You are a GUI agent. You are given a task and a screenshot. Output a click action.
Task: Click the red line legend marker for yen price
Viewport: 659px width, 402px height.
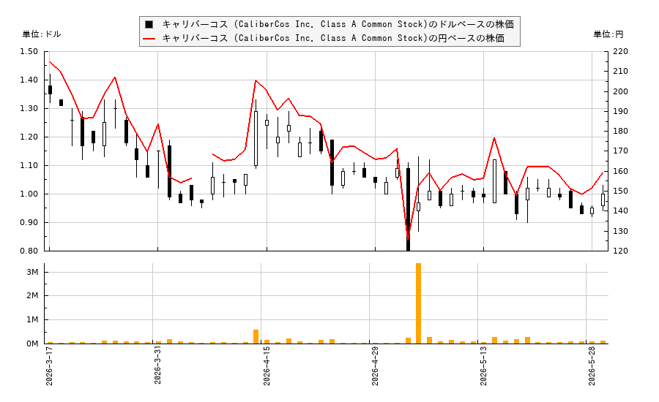149,39
